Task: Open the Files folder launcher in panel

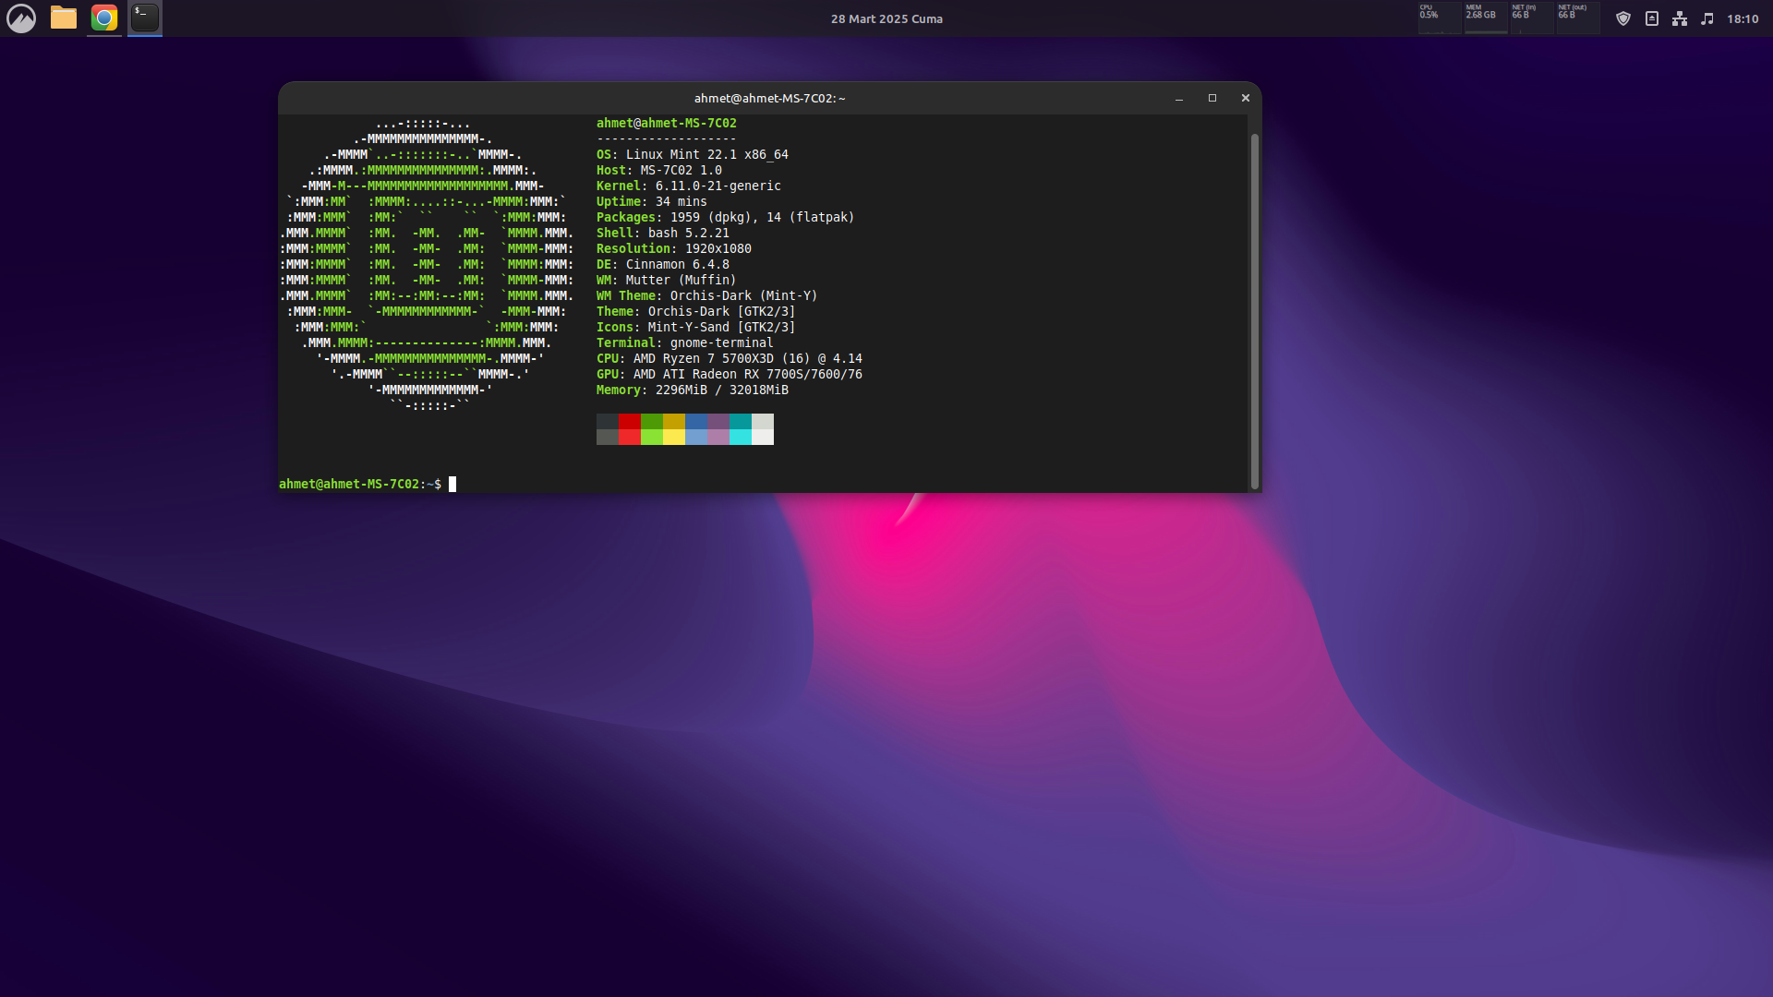Action: click(64, 18)
